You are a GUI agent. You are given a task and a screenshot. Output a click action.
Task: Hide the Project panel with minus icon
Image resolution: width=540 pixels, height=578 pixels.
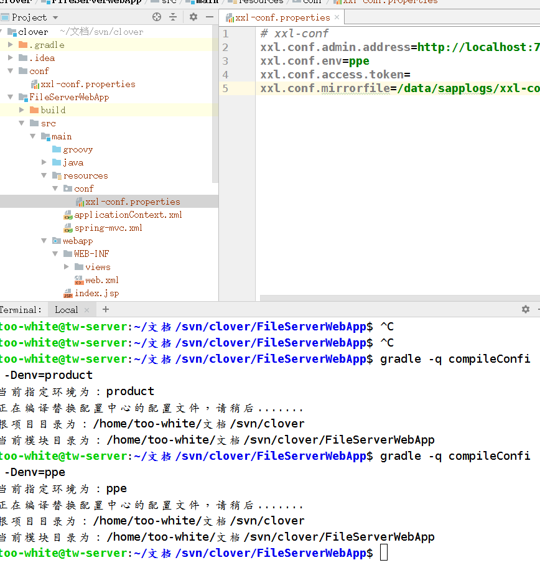210,17
